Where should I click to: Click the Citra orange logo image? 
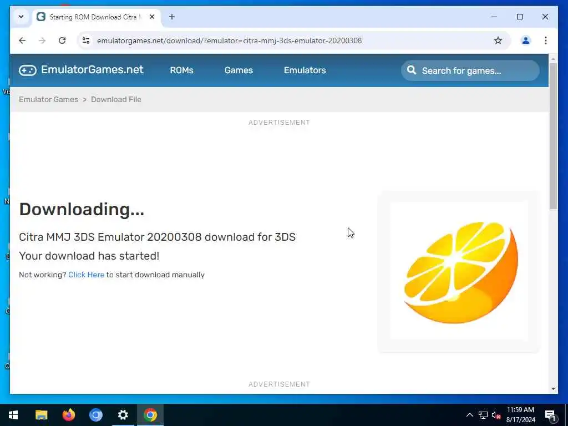[459, 271]
